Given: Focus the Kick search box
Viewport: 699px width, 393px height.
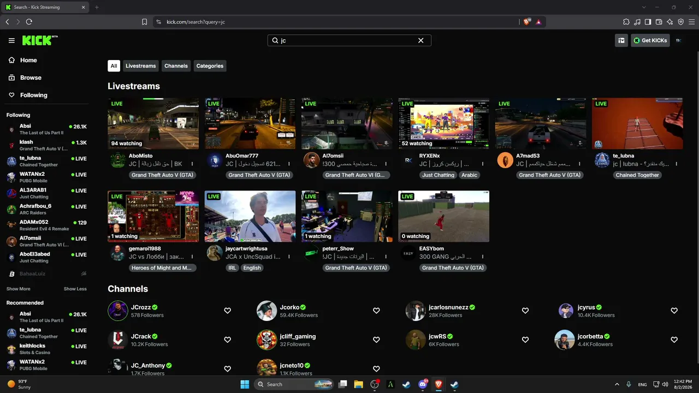Looking at the screenshot, I should tap(349, 40).
